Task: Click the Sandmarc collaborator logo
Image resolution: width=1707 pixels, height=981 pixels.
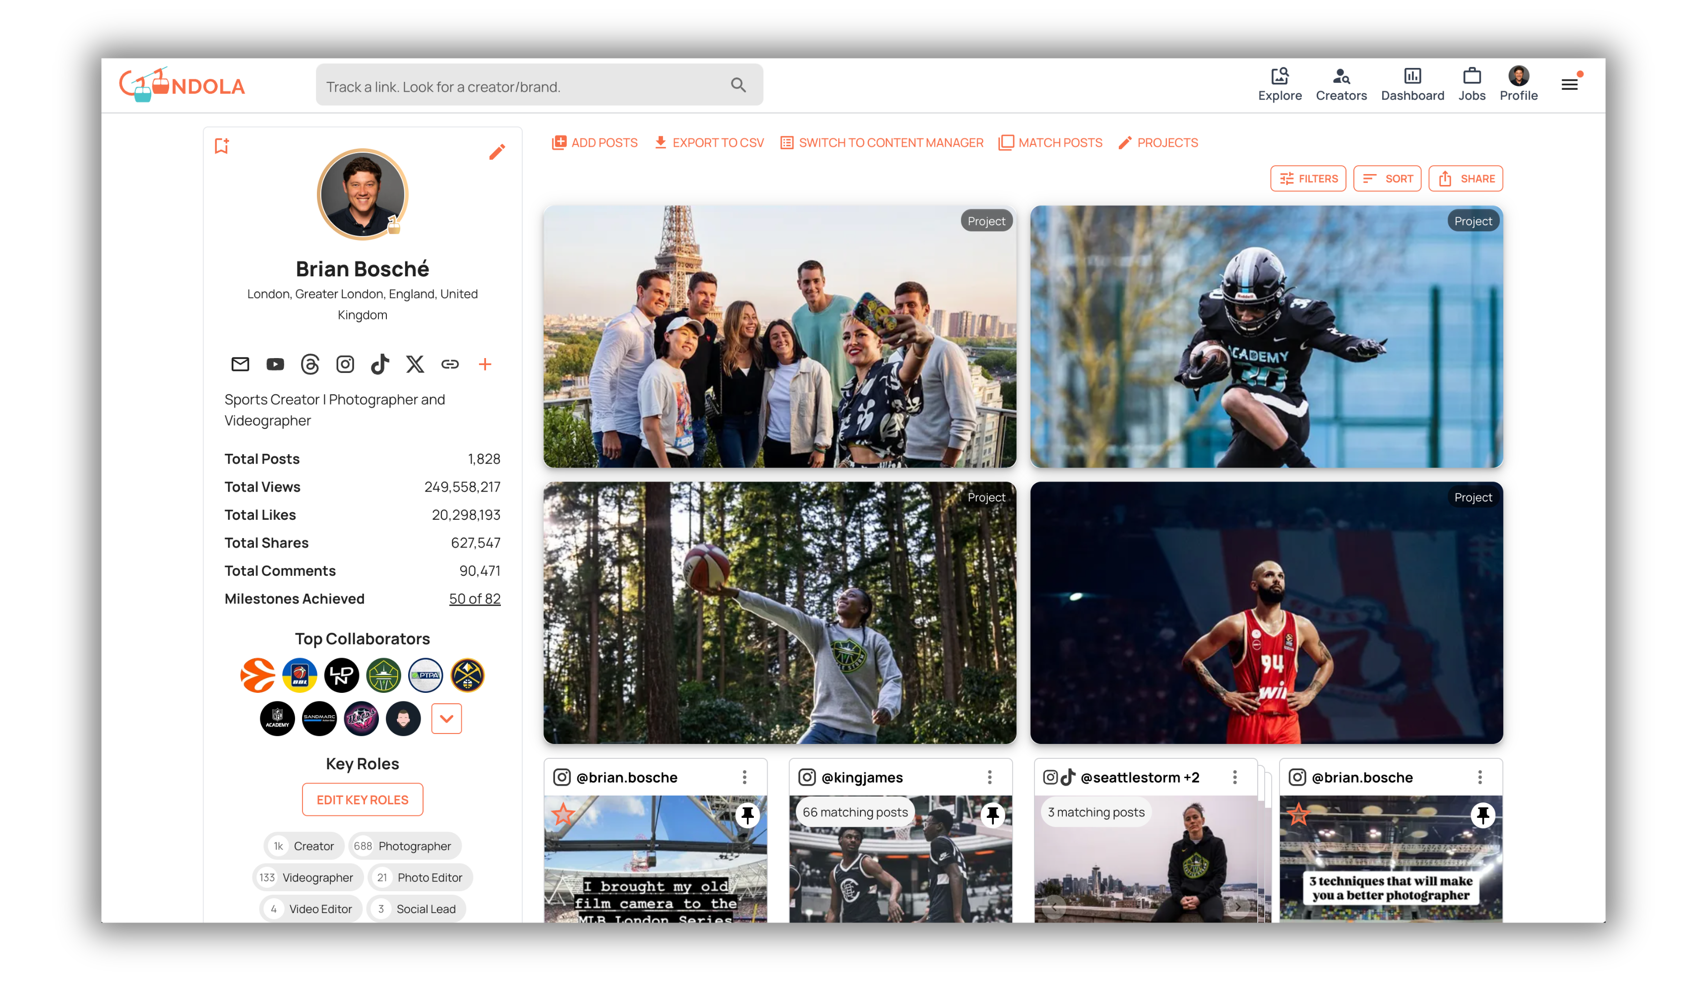Action: (319, 718)
